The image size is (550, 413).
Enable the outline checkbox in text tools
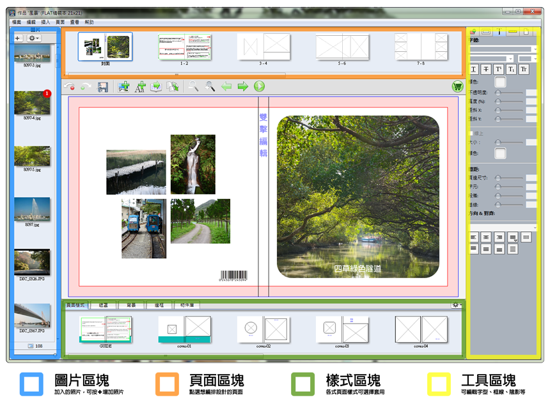point(471,133)
